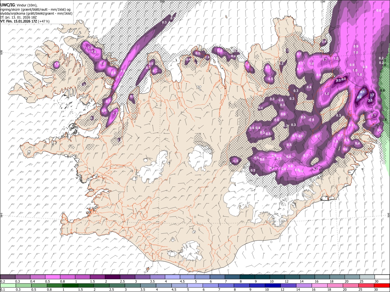Pick the bright pink upper swatch between 0.5 and 0.8
This screenshot has height=292, width=390.
coord(52,277)
